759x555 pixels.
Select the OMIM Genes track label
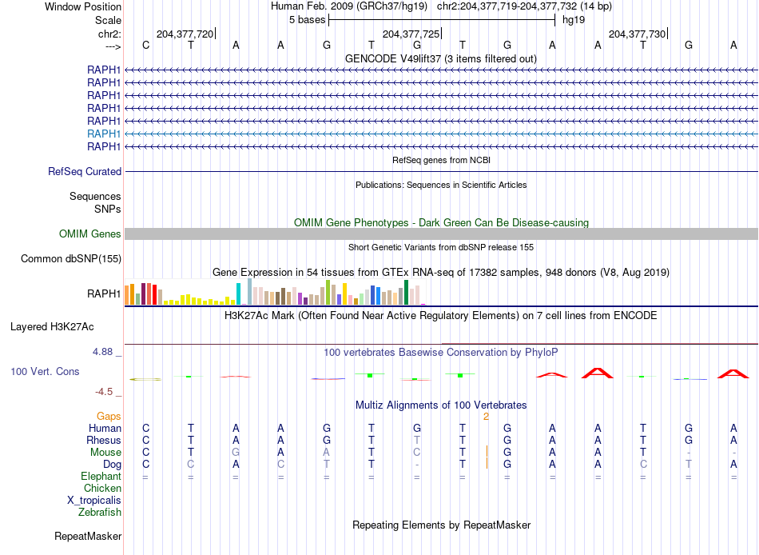tap(90, 234)
